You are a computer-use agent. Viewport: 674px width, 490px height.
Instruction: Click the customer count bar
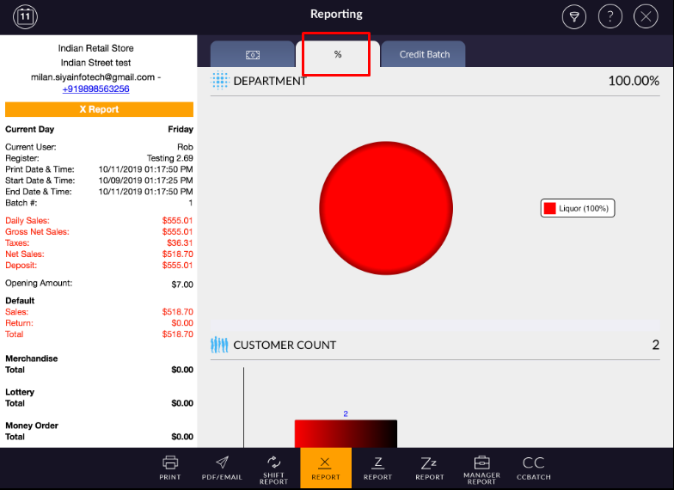[346, 434]
